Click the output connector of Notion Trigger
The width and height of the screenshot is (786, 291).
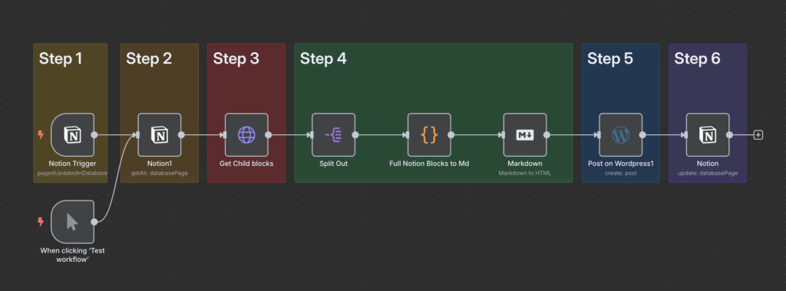coord(94,135)
